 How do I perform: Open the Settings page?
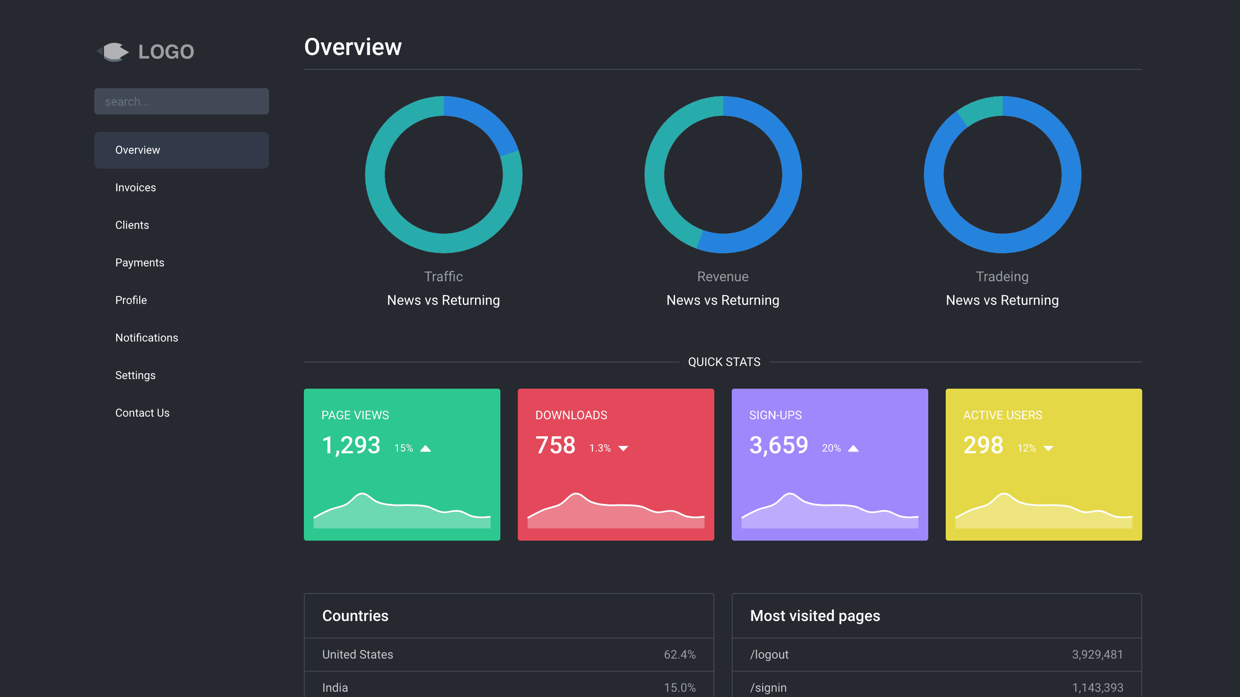[135, 376]
